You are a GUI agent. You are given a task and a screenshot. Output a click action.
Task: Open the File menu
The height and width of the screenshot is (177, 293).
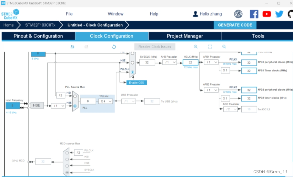(69, 14)
